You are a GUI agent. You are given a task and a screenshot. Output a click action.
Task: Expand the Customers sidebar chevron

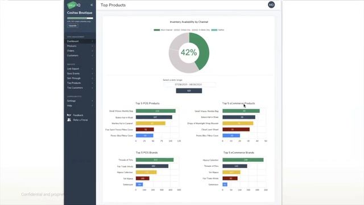coord(92,56)
